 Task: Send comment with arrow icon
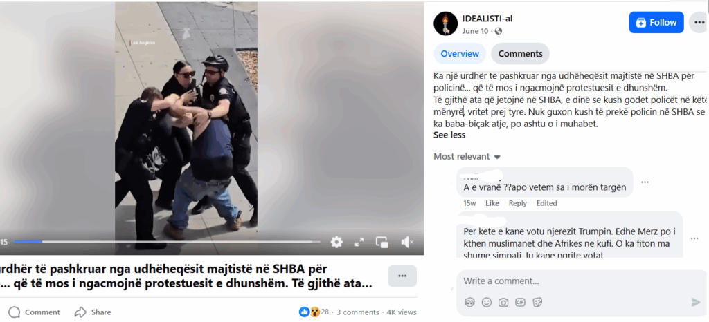coord(696,302)
